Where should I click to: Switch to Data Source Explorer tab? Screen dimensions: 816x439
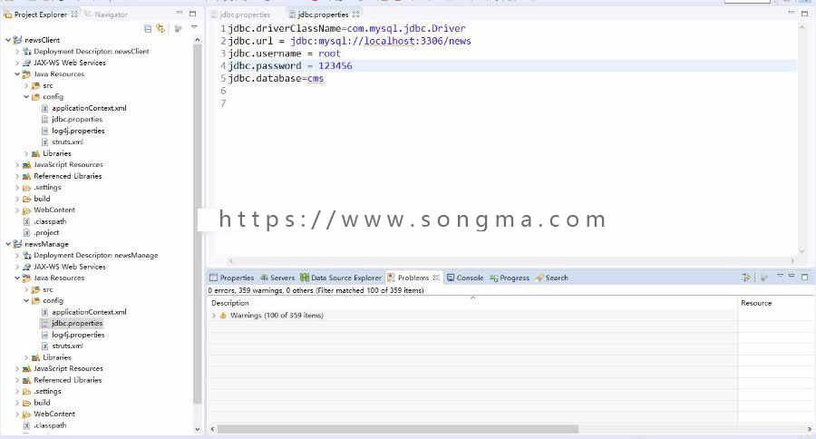click(341, 278)
